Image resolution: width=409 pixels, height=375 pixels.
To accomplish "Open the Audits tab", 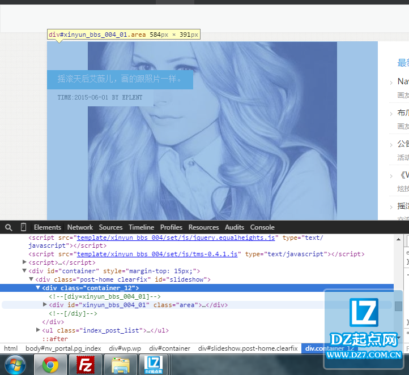I will (234, 227).
